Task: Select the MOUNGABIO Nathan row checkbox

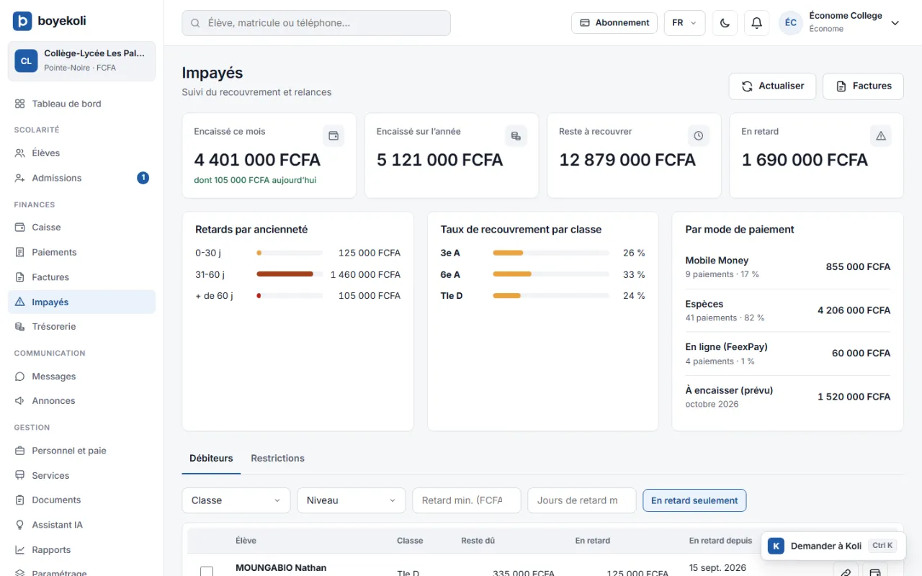Action: pyautogui.click(x=207, y=572)
